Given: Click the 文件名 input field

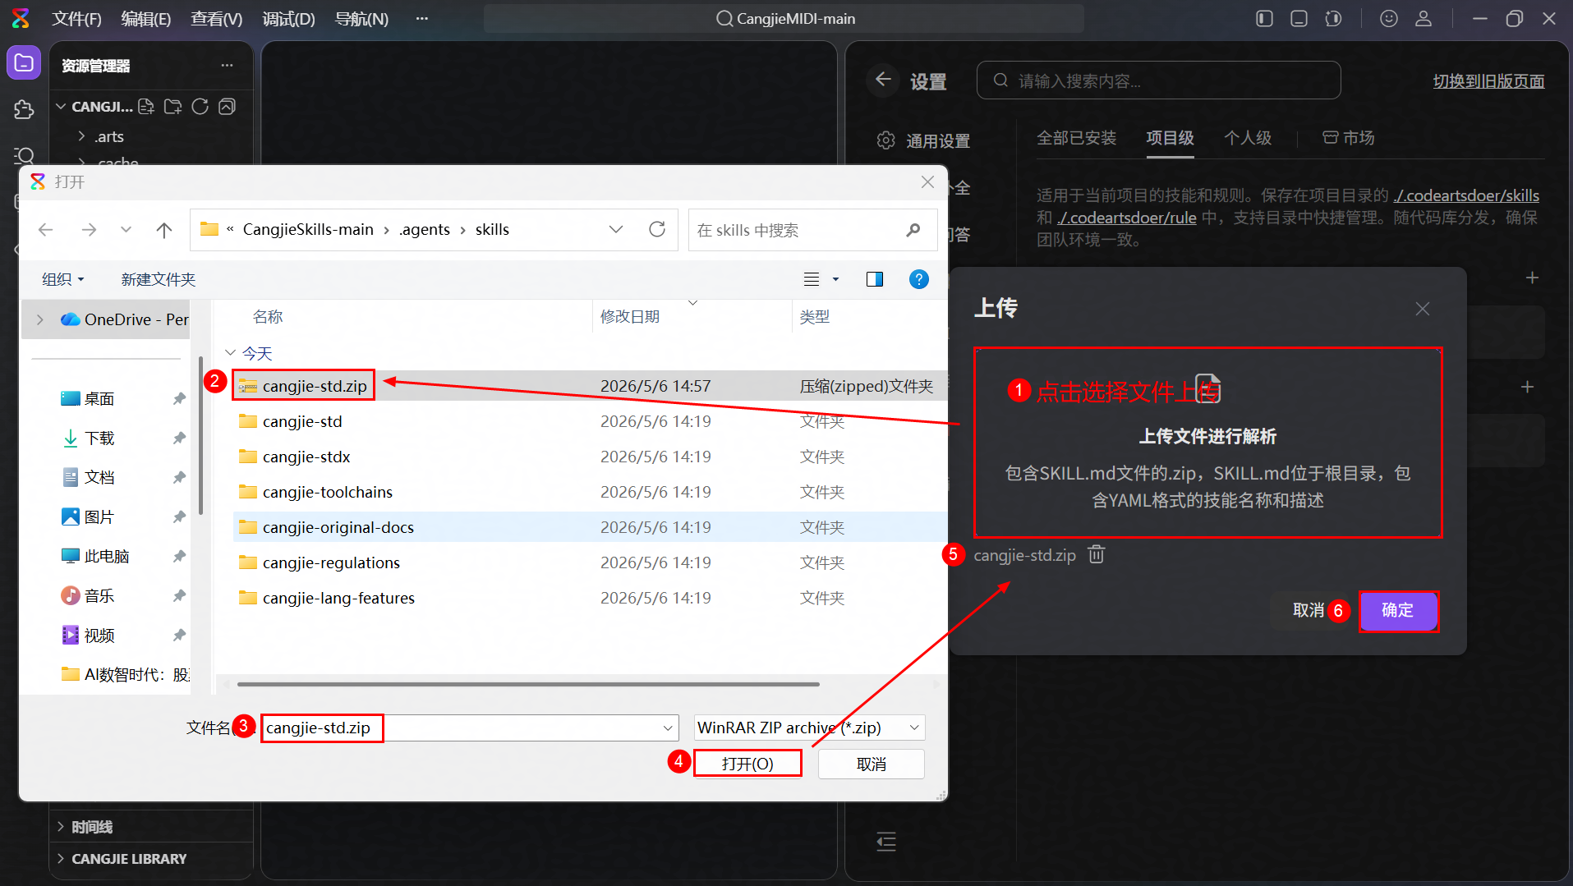Looking at the screenshot, I should click(469, 728).
